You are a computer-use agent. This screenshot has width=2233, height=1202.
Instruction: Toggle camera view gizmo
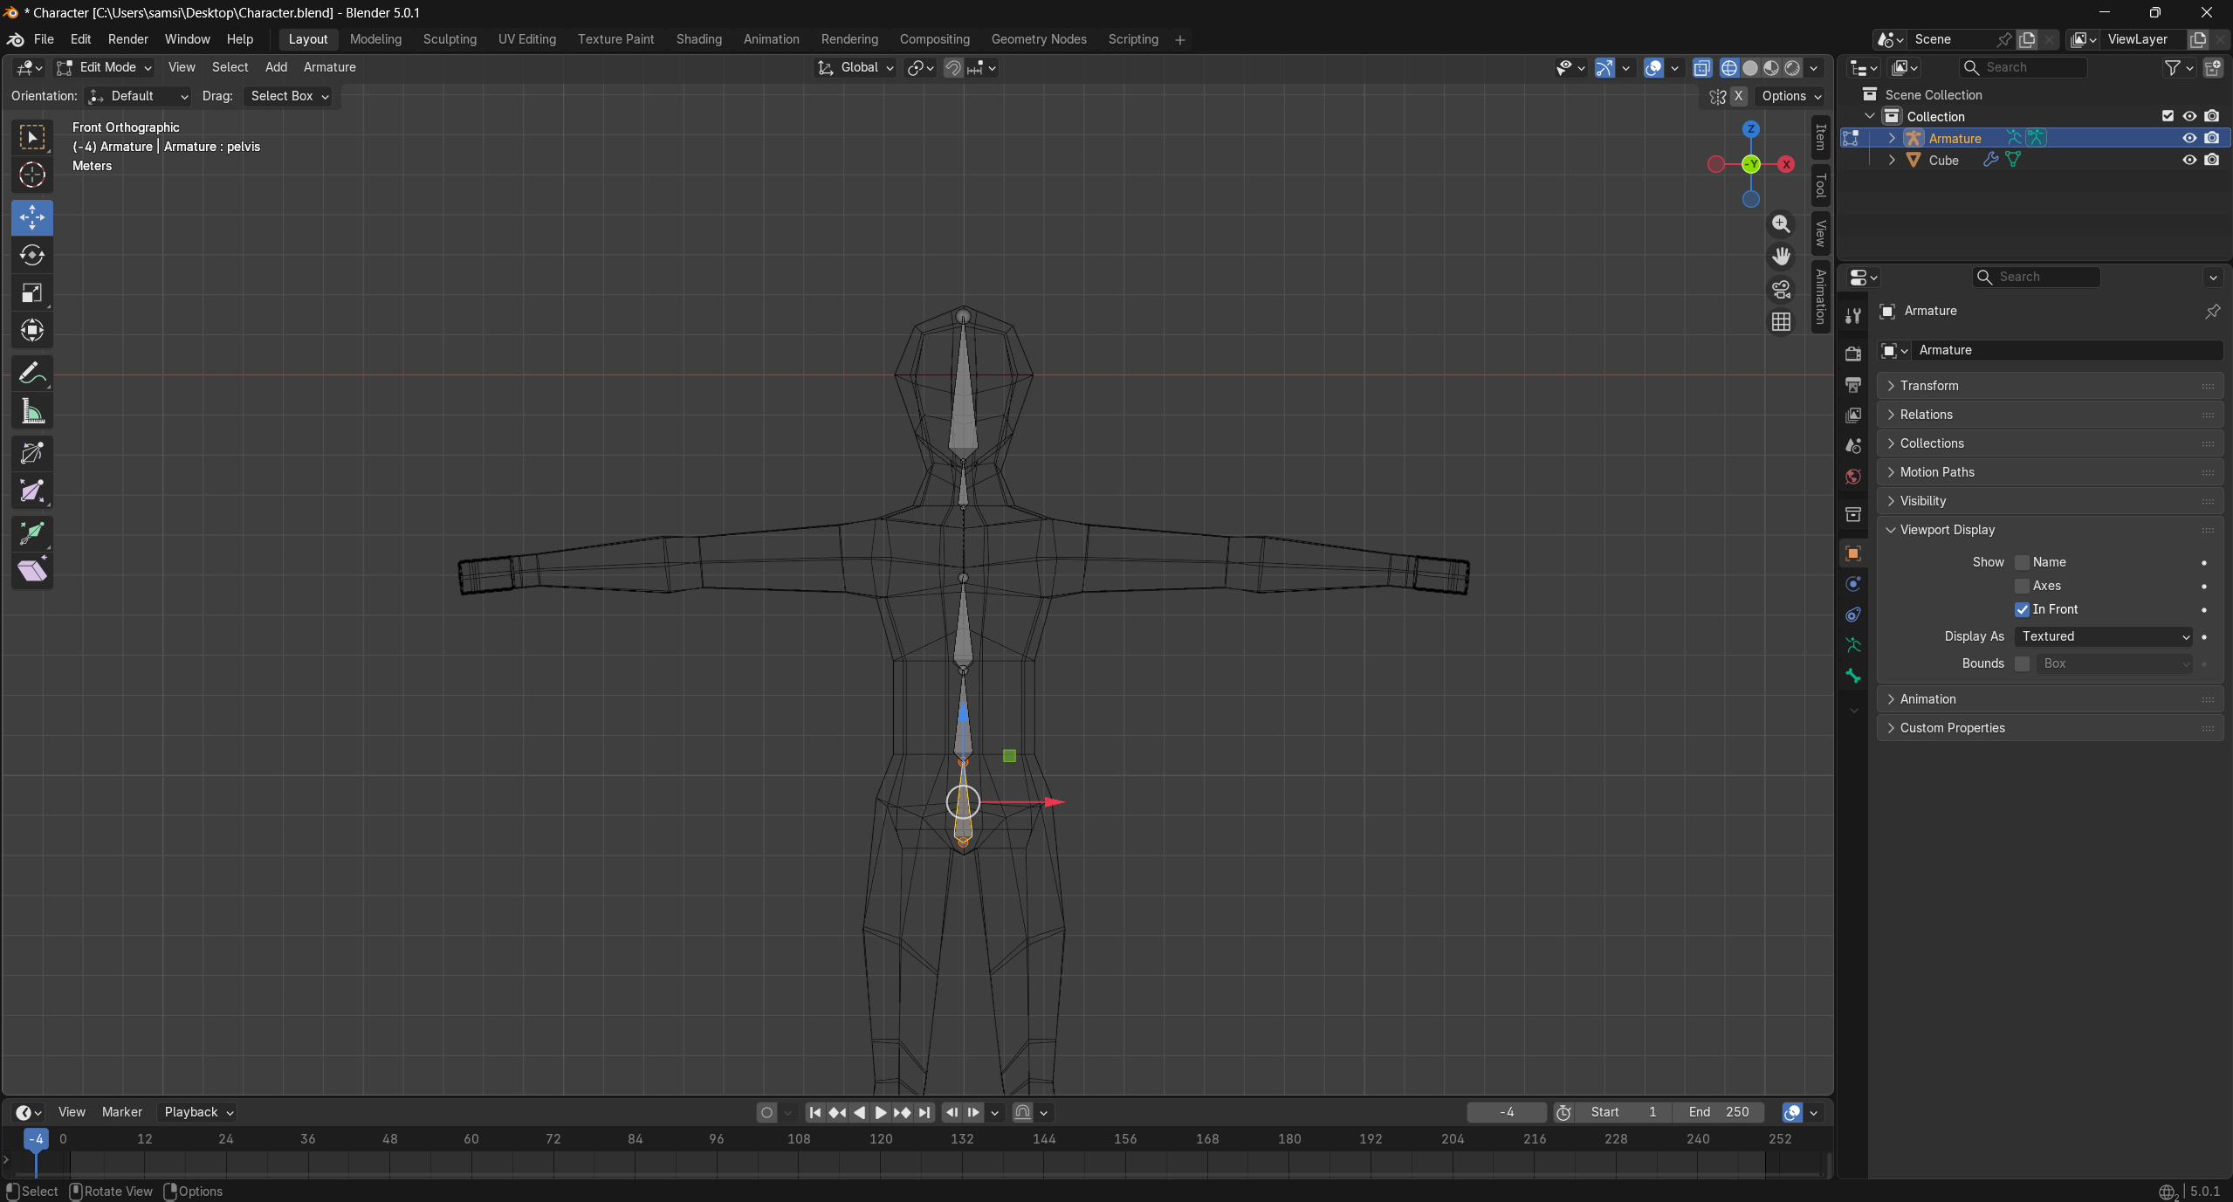point(1781,289)
